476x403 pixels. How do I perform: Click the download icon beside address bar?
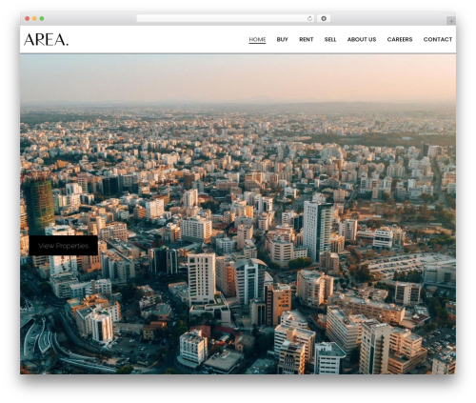click(324, 18)
